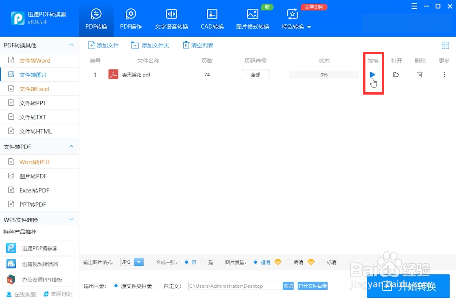The height and width of the screenshot is (300, 456).
Task: Open 迅捷视频转换器 in the sidebar
Action: point(39,264)
